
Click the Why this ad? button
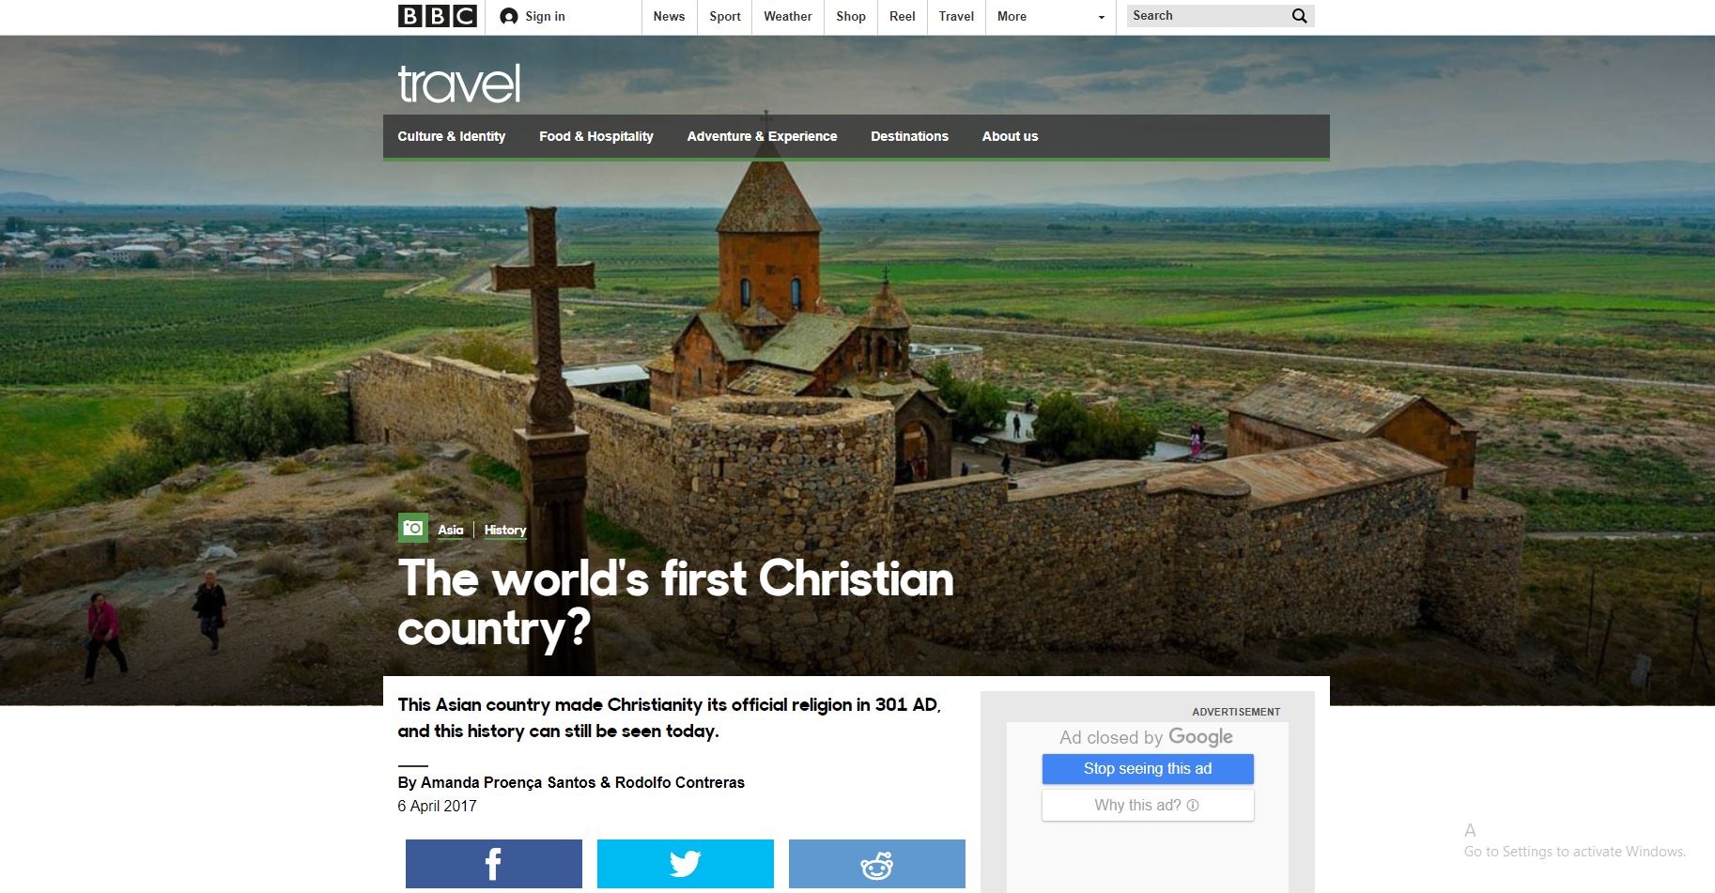tap(1148, 806)
